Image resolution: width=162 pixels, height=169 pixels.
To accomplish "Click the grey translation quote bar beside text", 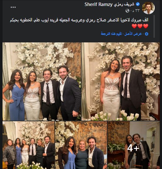I will click(154, 26).
